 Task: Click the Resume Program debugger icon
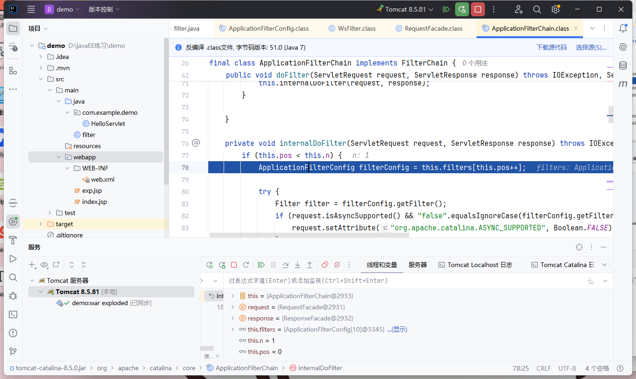261,265
